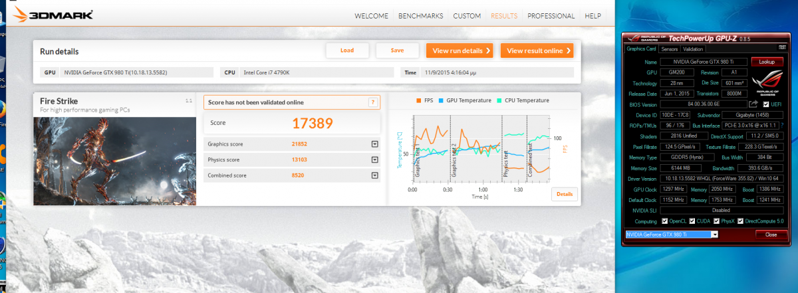This screenshot has height=293, width=798.
Task: Toggle the UEFI checkbox in GPU-Z
Action: (766, 104)
